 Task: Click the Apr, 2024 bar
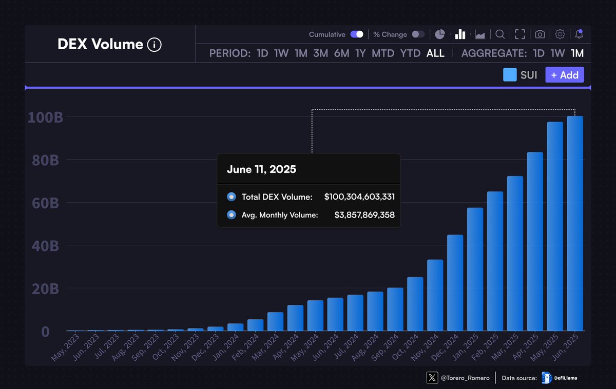pyautogui.click(x=295, y=318)
